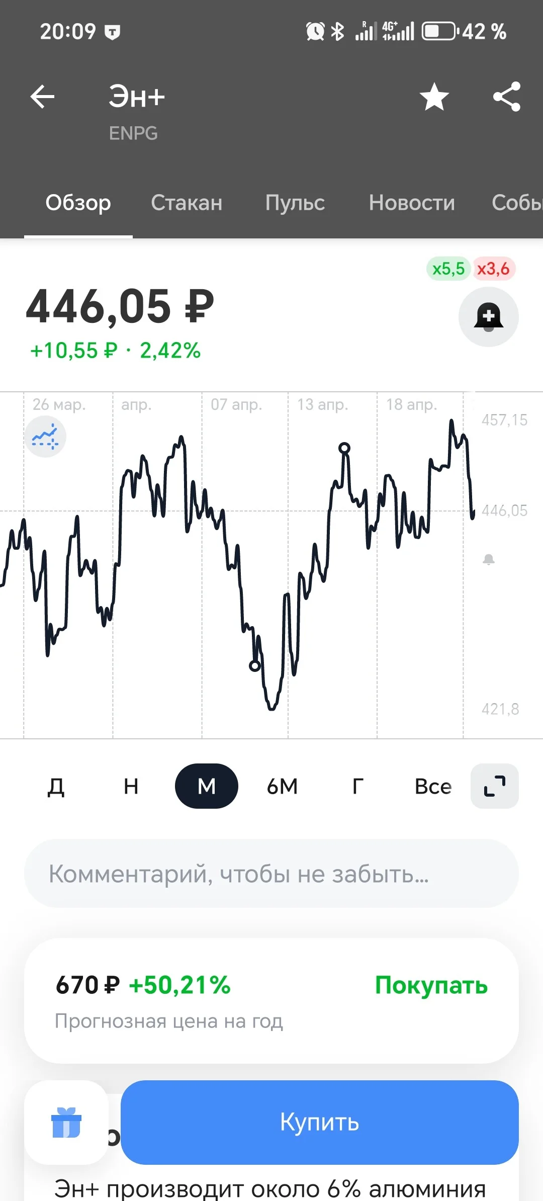543x1201 pixels.
Task: Select the 6М chart period
Action: coord(282,786)
